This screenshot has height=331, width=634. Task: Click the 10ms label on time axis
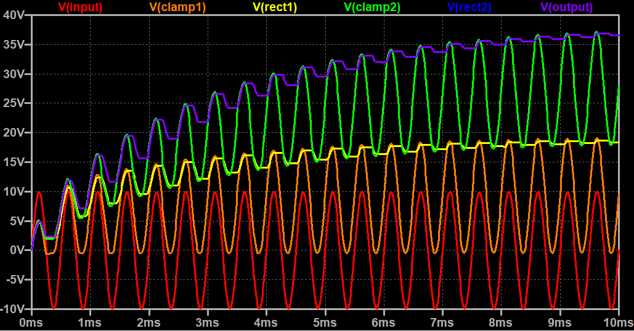[616, 323]
